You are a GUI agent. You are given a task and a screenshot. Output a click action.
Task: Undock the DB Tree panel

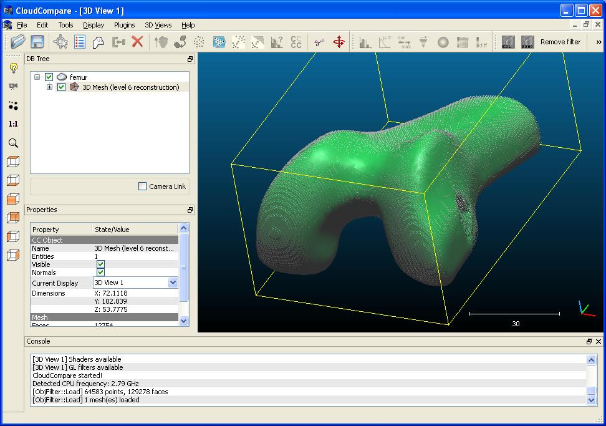190,59
